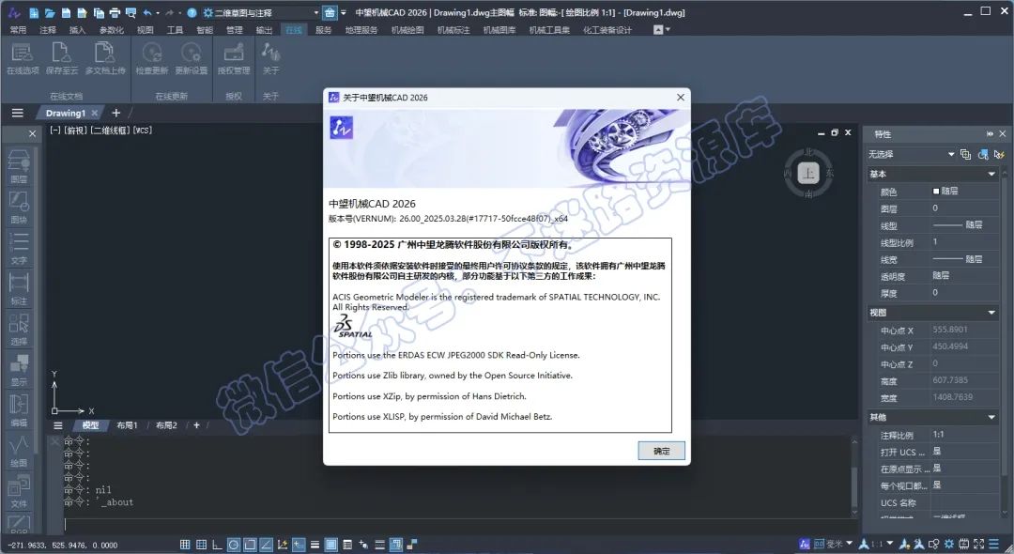Click the fullscreen clean screen icon in status bar
Screen dimensions: 1014x554
tap(979, 545)
